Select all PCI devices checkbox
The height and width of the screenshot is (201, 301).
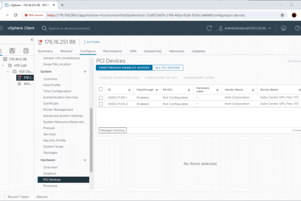point(101,89)
